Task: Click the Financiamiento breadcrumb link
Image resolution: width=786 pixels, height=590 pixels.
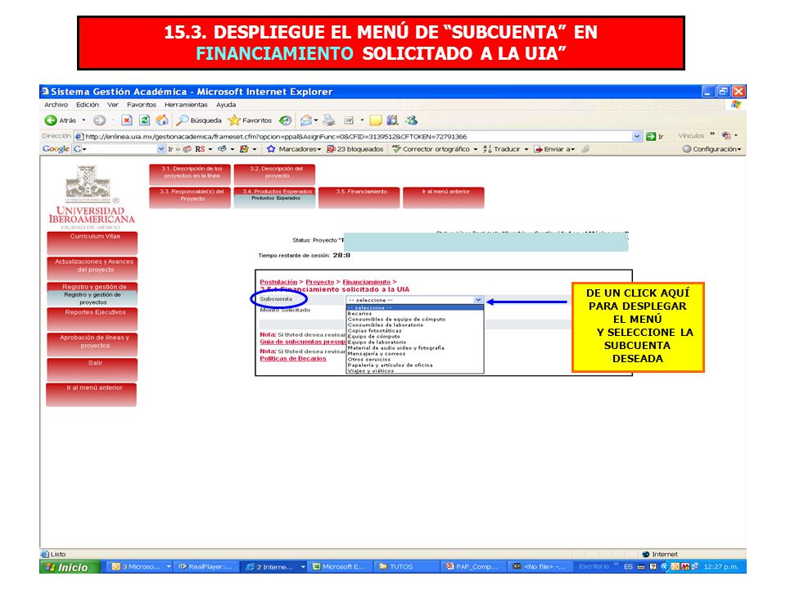Action: tap(367, 282)
